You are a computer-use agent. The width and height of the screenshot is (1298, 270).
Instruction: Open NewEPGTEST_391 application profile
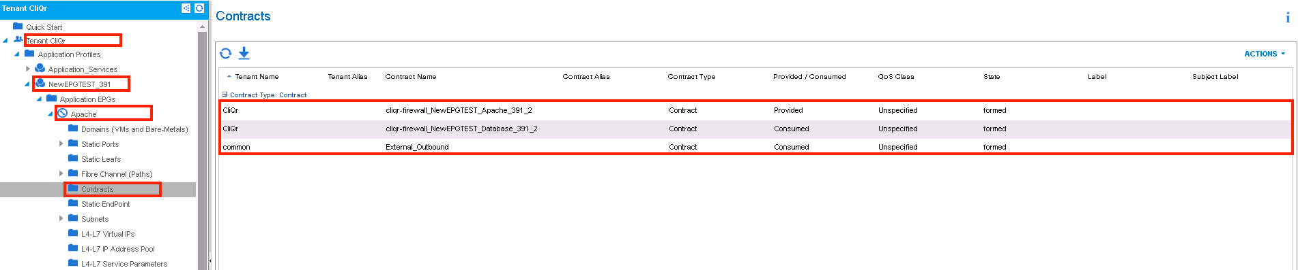point(79,84)
